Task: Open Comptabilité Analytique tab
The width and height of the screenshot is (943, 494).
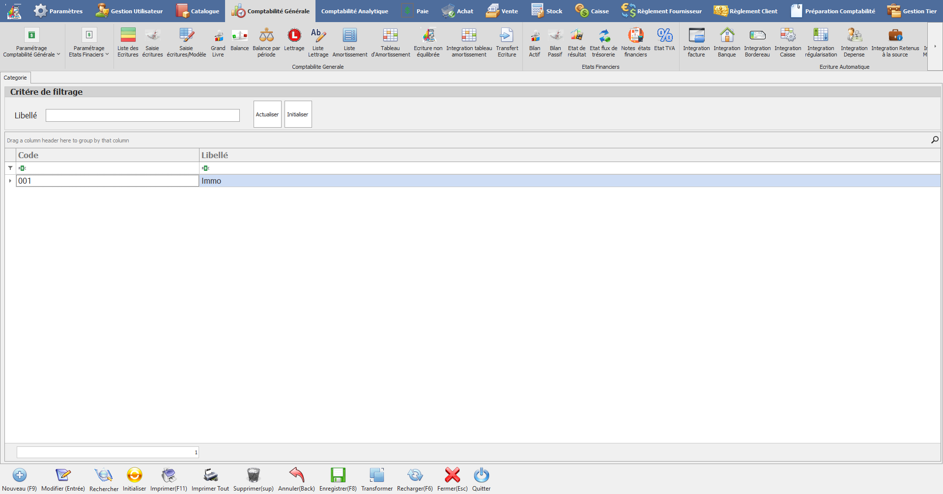Action: click(x=355, y=11)
